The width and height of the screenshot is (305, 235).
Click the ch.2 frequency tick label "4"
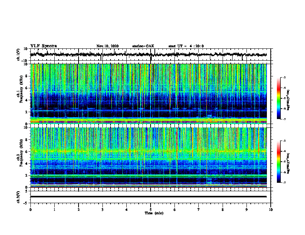27,164
